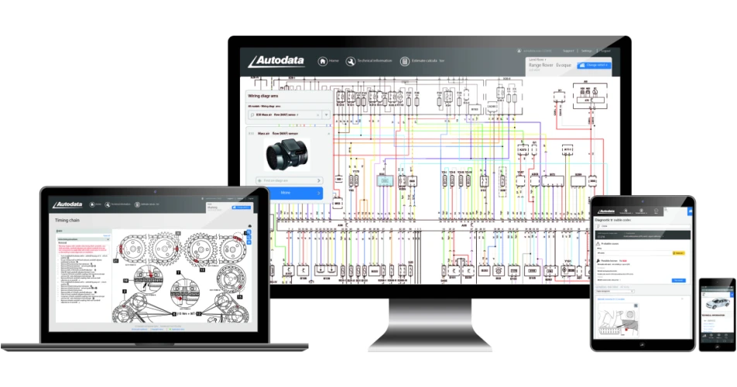This screenshot has width=737, height=387.
Task: Click the trouble code search field on tablet
Action: pos(643,226)
